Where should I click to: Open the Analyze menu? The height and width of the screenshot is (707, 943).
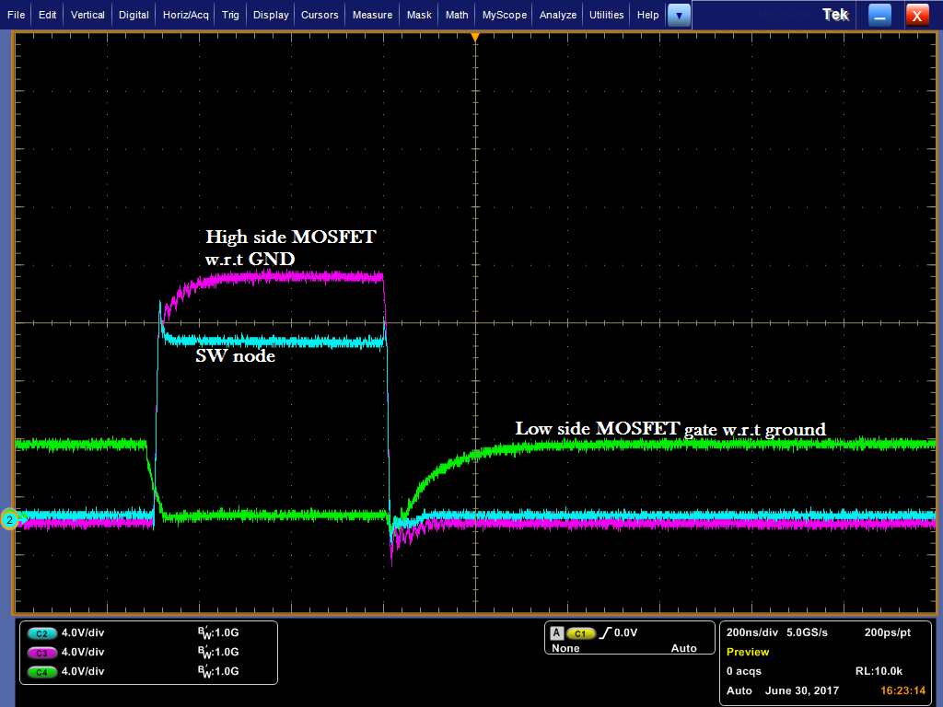[557, 15]
